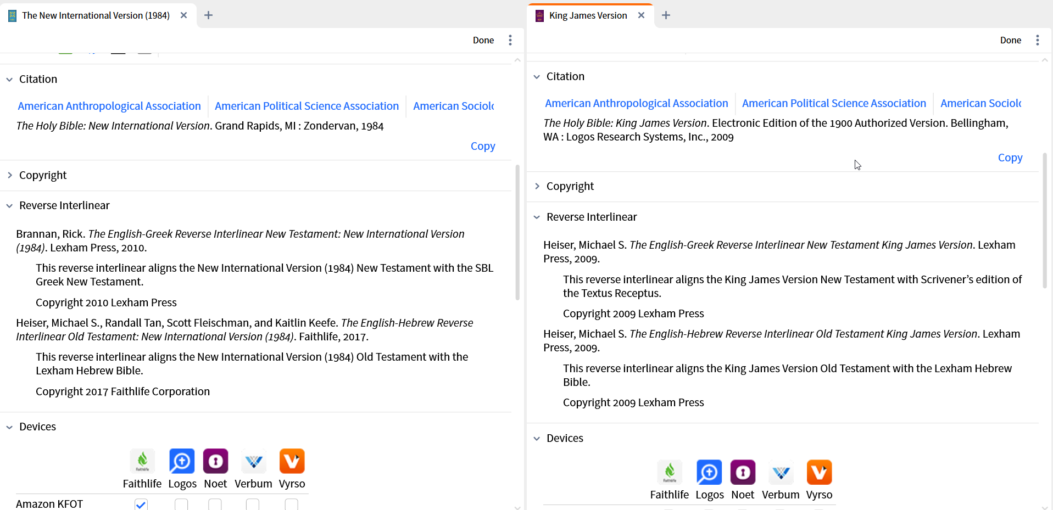Collapse the Devices section in the KJV panel
The height and width of the screenshot is (510, 1053).
(x=537, y=439)
